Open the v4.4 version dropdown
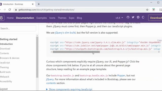Image resolution: width=162 pixels, height=91 pixels. [119, 18]
